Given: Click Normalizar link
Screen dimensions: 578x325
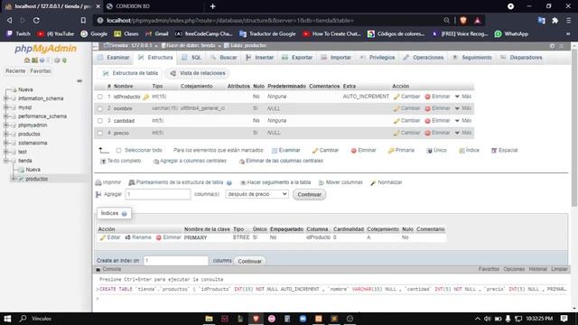Looking at the screenshot, I should [x=390, y=182].
